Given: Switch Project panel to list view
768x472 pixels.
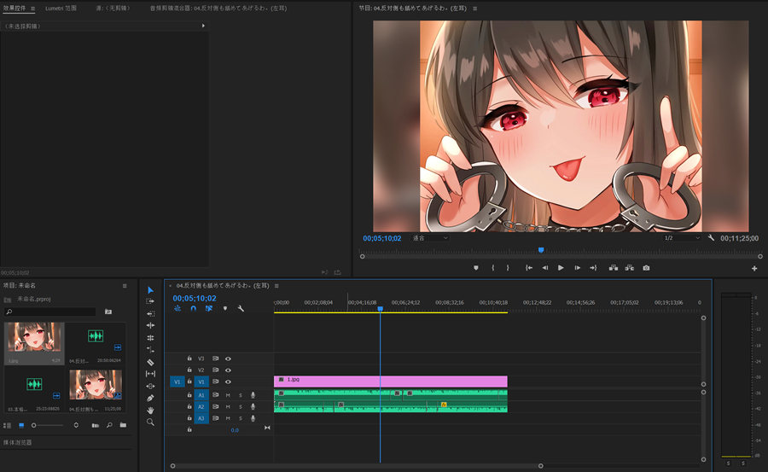Looking at the screenshot, I should click(x=7, y=425).
